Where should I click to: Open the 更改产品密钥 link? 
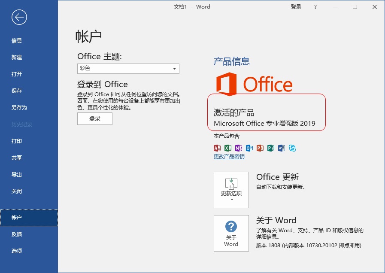(x=228, y=156)
